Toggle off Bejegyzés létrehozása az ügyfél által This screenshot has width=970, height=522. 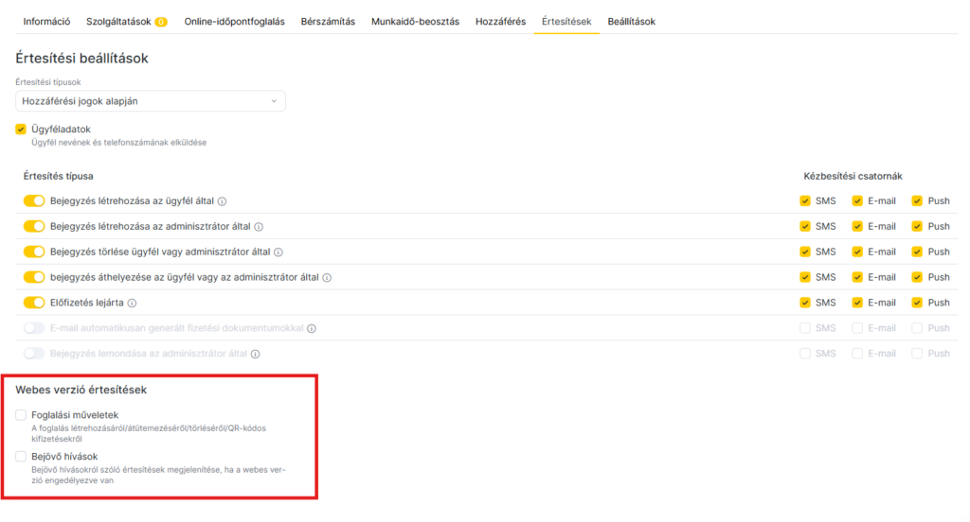click(34, 200)
